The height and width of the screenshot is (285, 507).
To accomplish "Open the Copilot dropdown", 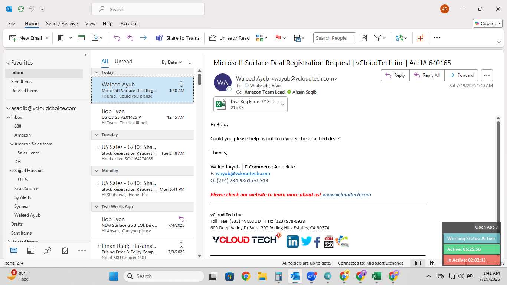I will pyautogui.click(x=487, y=23).
